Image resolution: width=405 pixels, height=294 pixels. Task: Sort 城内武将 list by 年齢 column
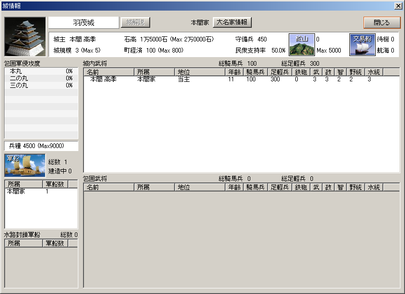point(234,72)
